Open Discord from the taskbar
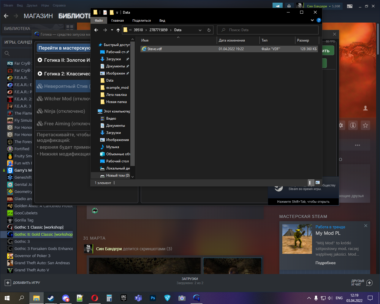The image size is (380, 304). click(x=66, y=298)
